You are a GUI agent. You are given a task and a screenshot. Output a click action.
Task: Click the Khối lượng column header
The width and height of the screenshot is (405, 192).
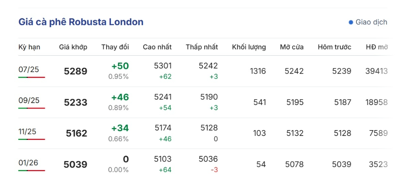(x=249, y=47)
